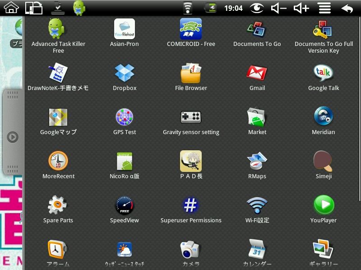This screenshot has width=361, height=270.
Task: Open the カレンダー calendar app
Action: 257,253
